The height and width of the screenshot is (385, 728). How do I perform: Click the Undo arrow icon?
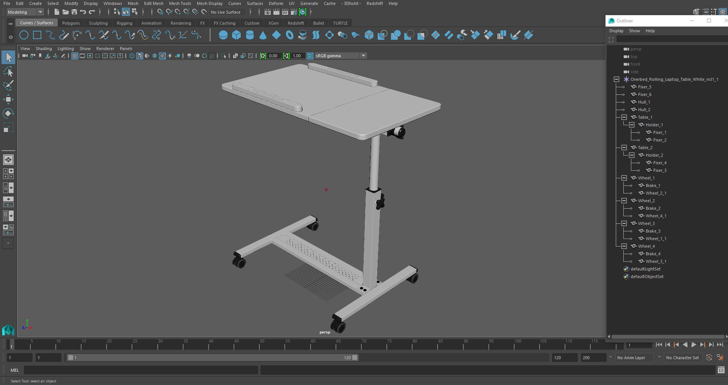click(x=83, y=12)
